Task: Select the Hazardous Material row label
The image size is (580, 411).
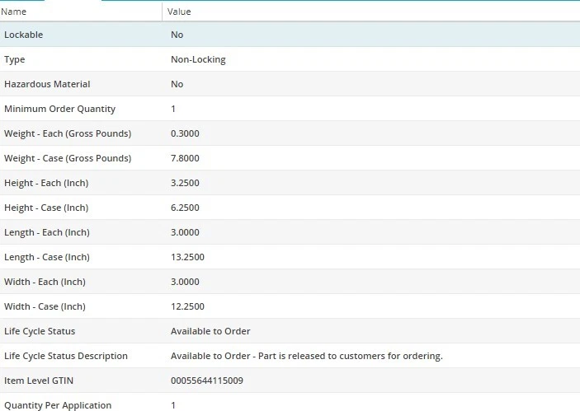Action: tap(47, 84)
